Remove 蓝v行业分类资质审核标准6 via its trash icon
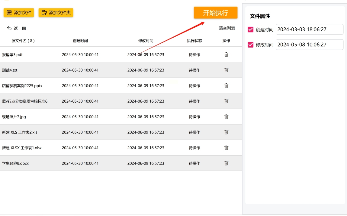Viewport: 347px width, 216px height. coord(226,101)
